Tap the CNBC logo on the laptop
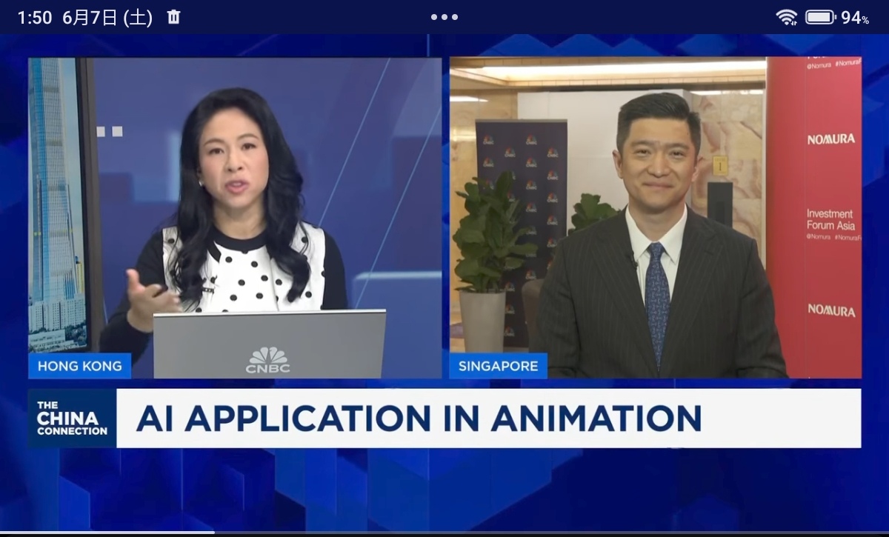The image size is (889, 537). point(268,360)
